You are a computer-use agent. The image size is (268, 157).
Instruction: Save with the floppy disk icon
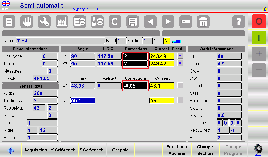pos(133,22)
